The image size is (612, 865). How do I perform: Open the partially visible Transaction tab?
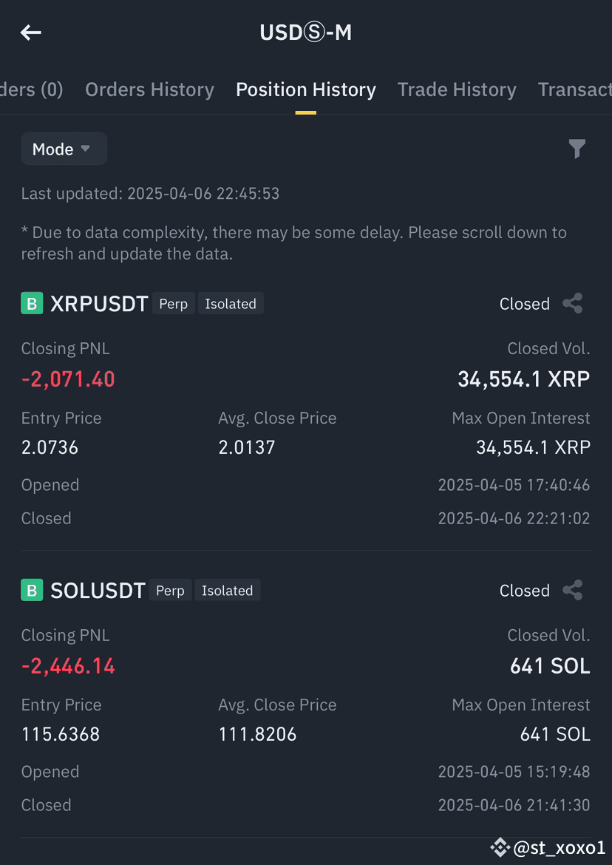pyautogui.click(x=575, y=89)
